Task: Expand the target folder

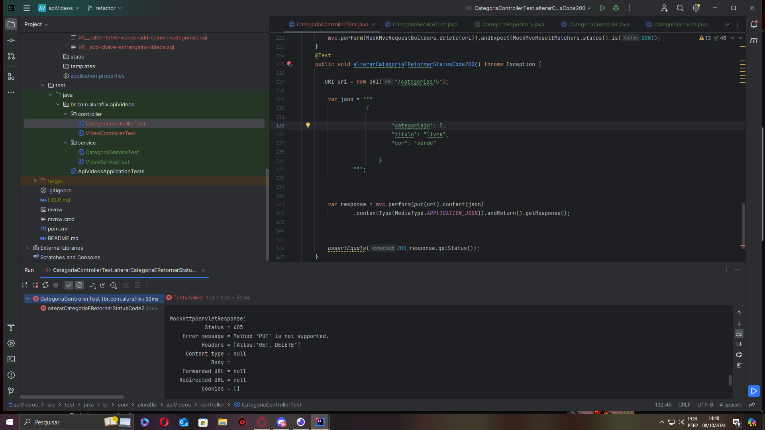Action: click(x=35, y=181)
